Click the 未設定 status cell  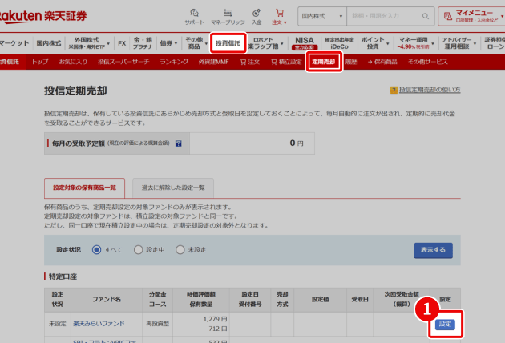[x=58, y=324]
